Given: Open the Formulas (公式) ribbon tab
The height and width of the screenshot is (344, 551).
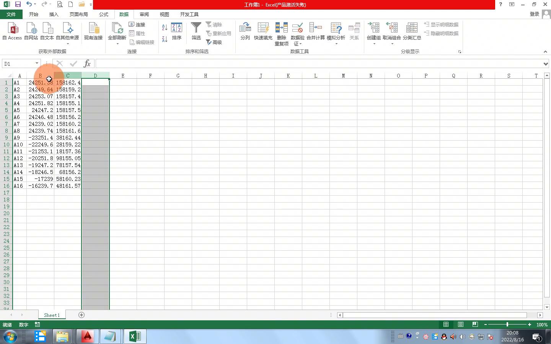Looking at the screenshot, I should (x=104, y=14).
